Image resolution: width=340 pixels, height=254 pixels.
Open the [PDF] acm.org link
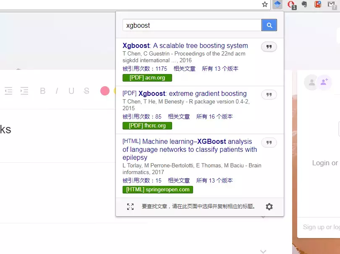point(147,78)
